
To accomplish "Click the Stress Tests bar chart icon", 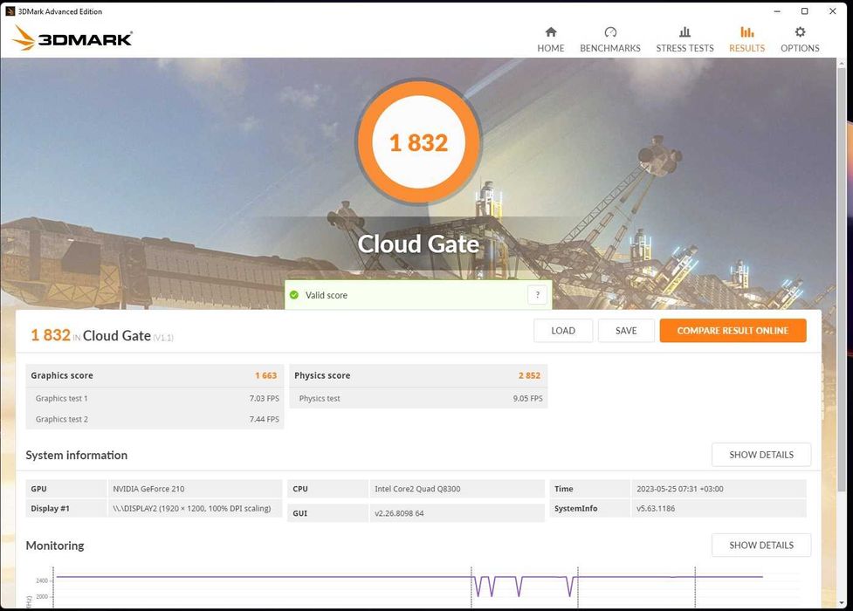I will click(x=684, y=31).
